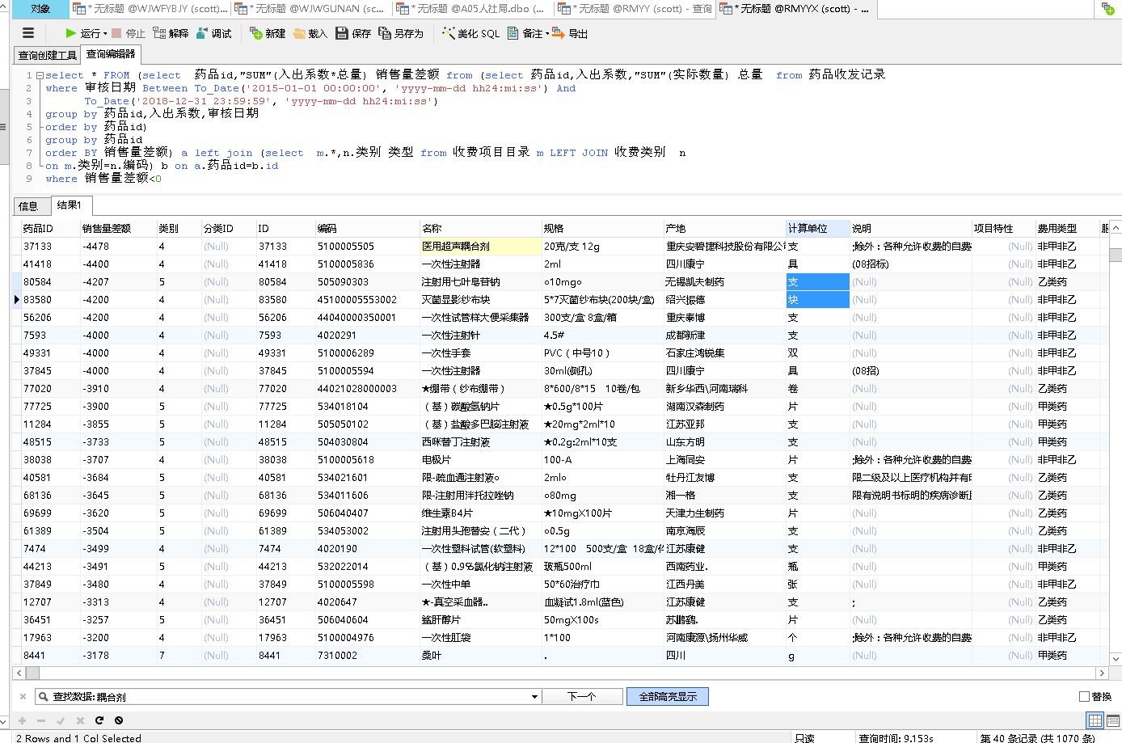Image resolution: width=1122 pixels, height=743 pixels.
Task: Click the vertical scrollbar thumb of results
Action: click(1116, 255)
